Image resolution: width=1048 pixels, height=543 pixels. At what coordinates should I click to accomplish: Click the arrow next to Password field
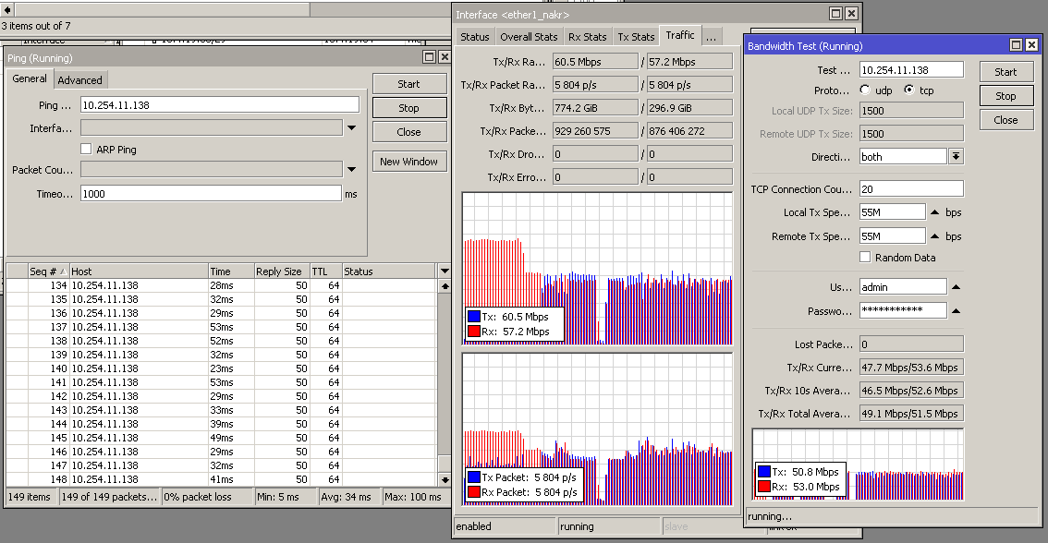[957, 311]
